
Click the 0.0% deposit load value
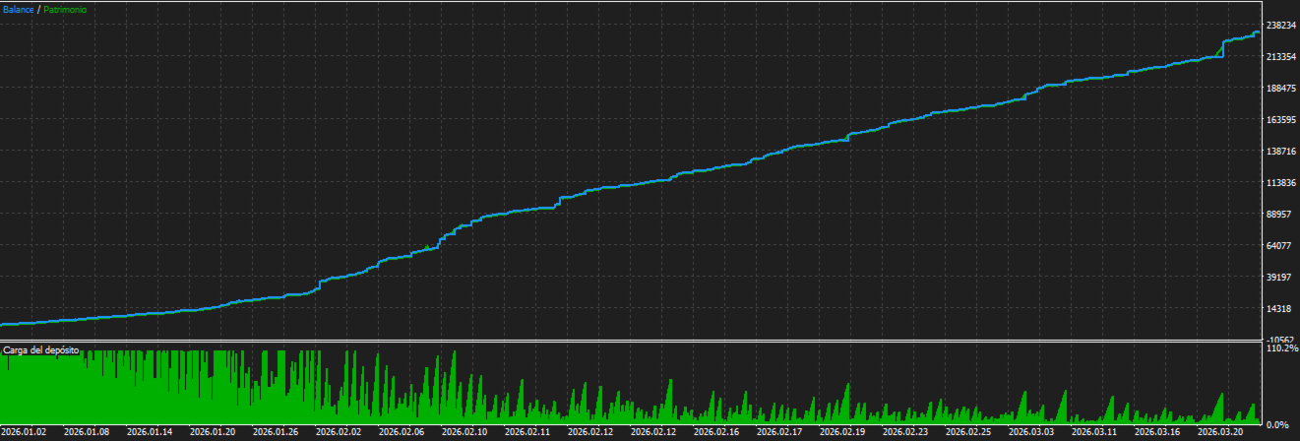[1277, 424]
